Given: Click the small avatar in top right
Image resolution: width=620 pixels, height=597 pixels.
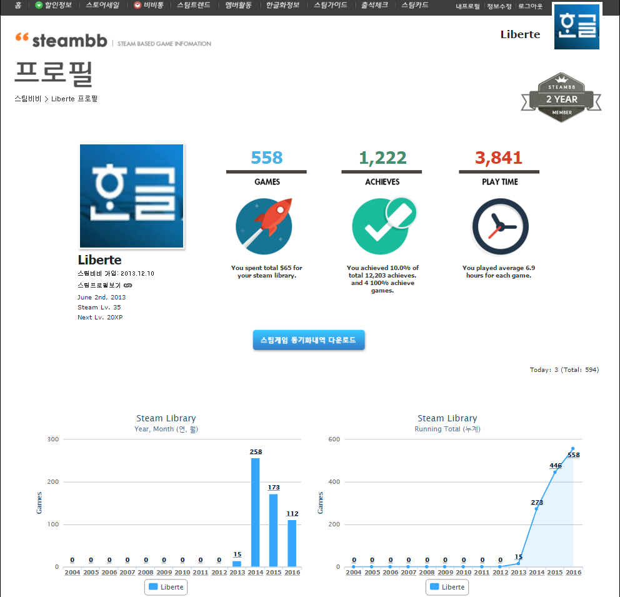Looking at the screenshot, I should [576, 26].
